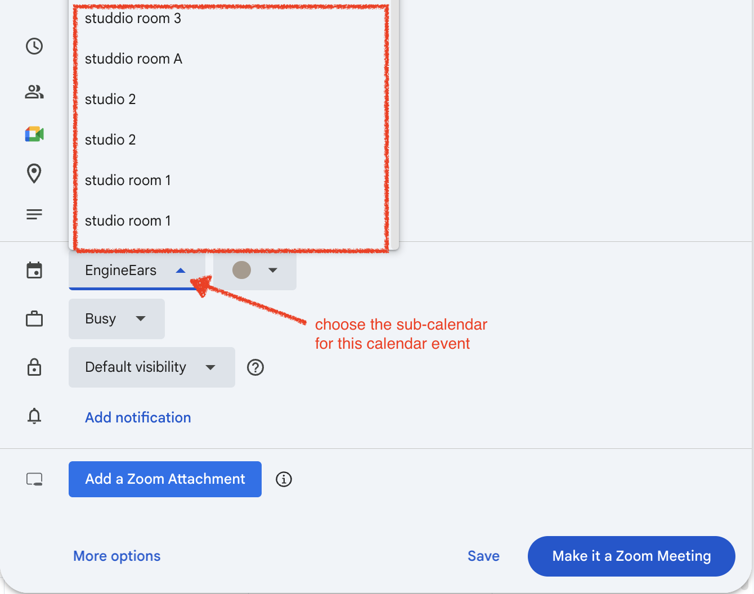Choose "studdio room 3" calendar option
This screenshot has height=594, width=754.
click(x=133, y=19)
